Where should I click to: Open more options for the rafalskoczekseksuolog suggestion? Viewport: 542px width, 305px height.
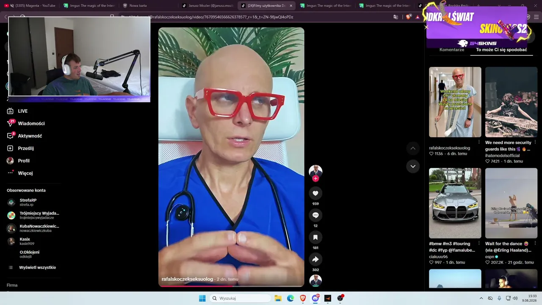479,142
